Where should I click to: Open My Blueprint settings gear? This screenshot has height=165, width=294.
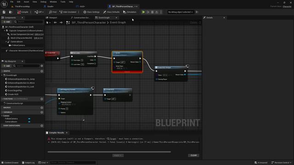[42, 66]
